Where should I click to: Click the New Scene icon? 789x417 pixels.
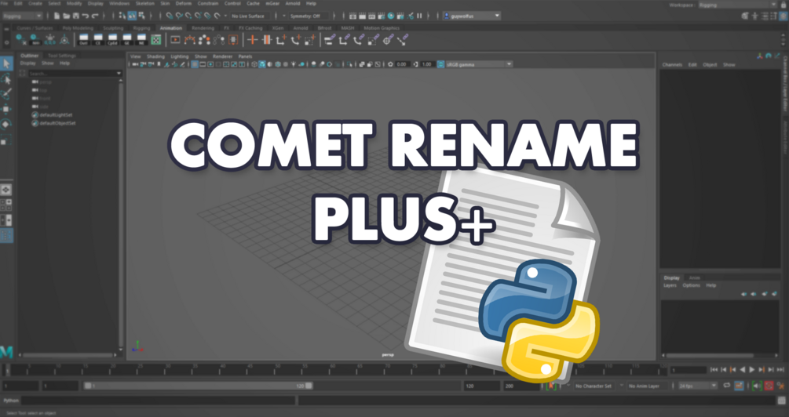pyautogui.click(x=57, y=16)
